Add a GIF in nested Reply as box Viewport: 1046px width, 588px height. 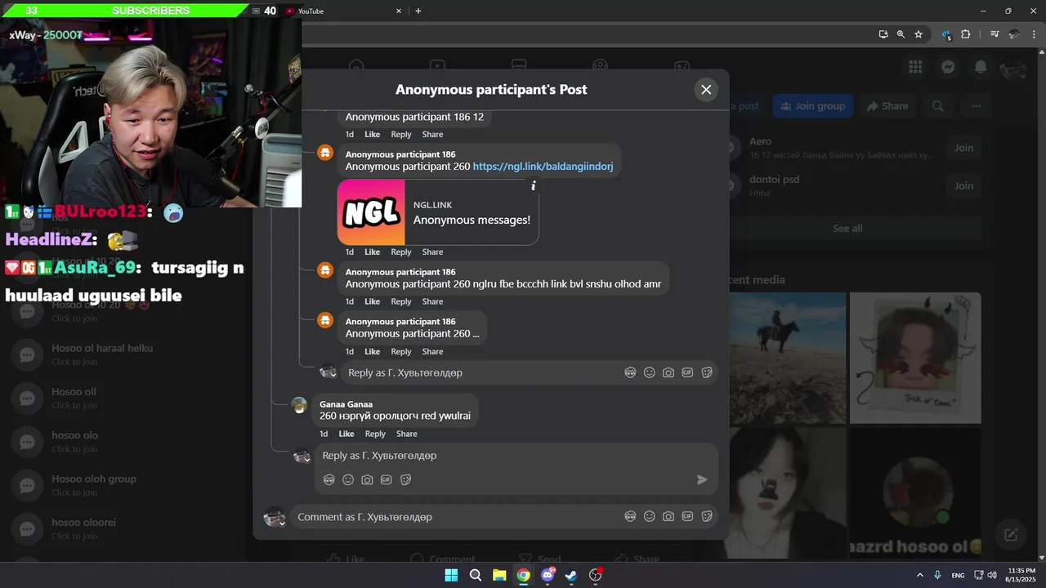click(687, 372)
